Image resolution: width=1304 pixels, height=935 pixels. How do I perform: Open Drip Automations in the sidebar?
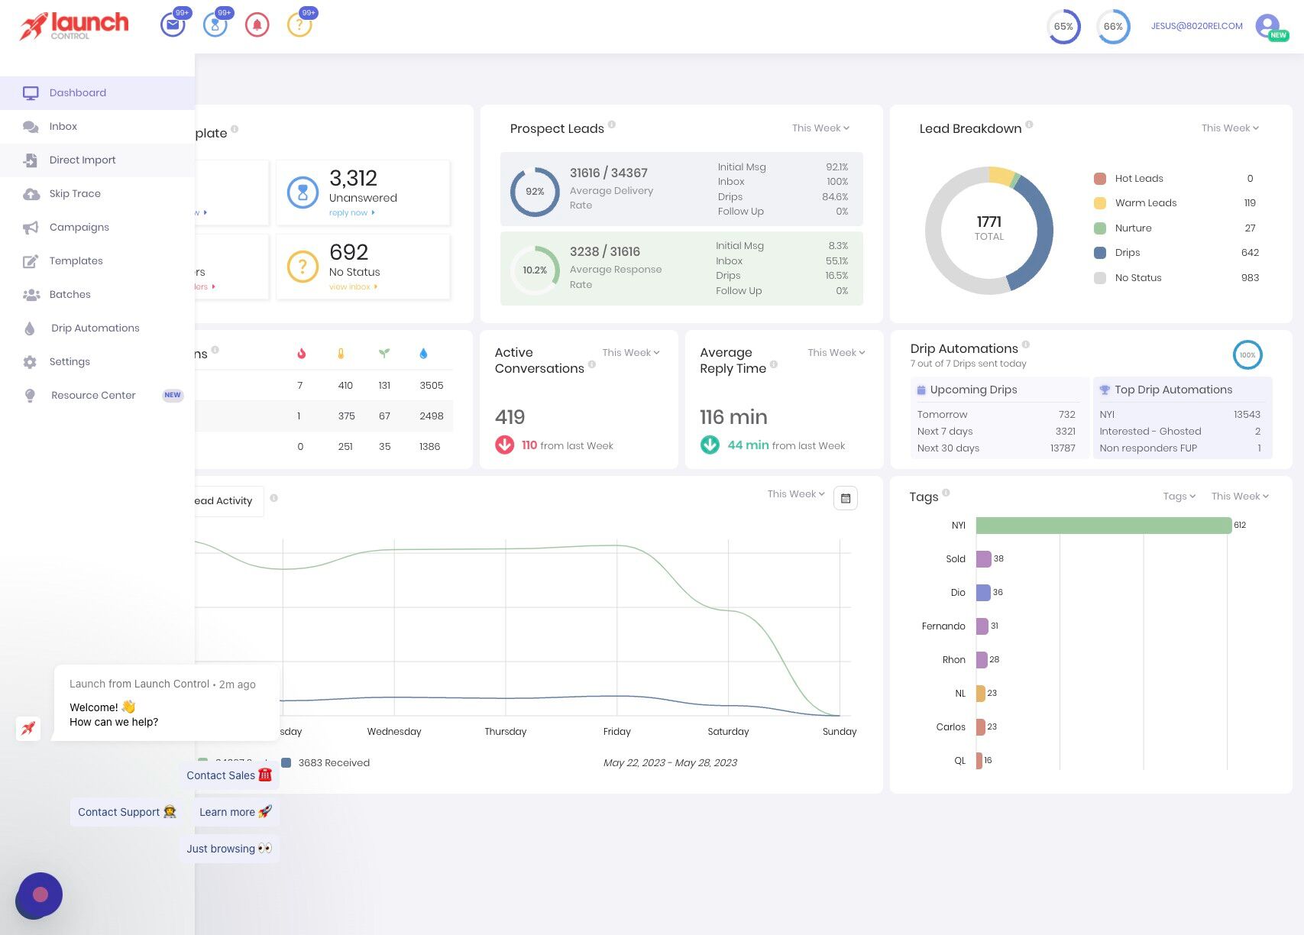(95, 328)
